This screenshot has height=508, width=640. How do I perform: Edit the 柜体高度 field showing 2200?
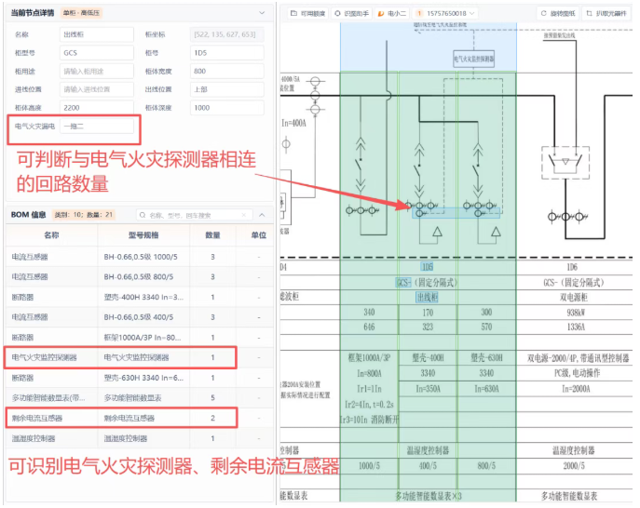point(97,108)
